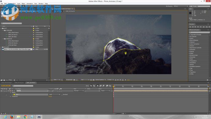The height and width of the screenshot is (119, 211).
Task: Click the Mask 1 yellow color swatch
Action: [14, 94]
